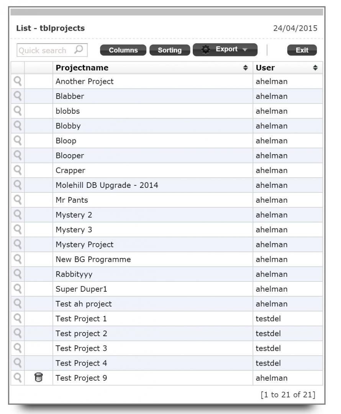Click the New BG Programme entry
This screenshot has height=414, width=341.
93,260
